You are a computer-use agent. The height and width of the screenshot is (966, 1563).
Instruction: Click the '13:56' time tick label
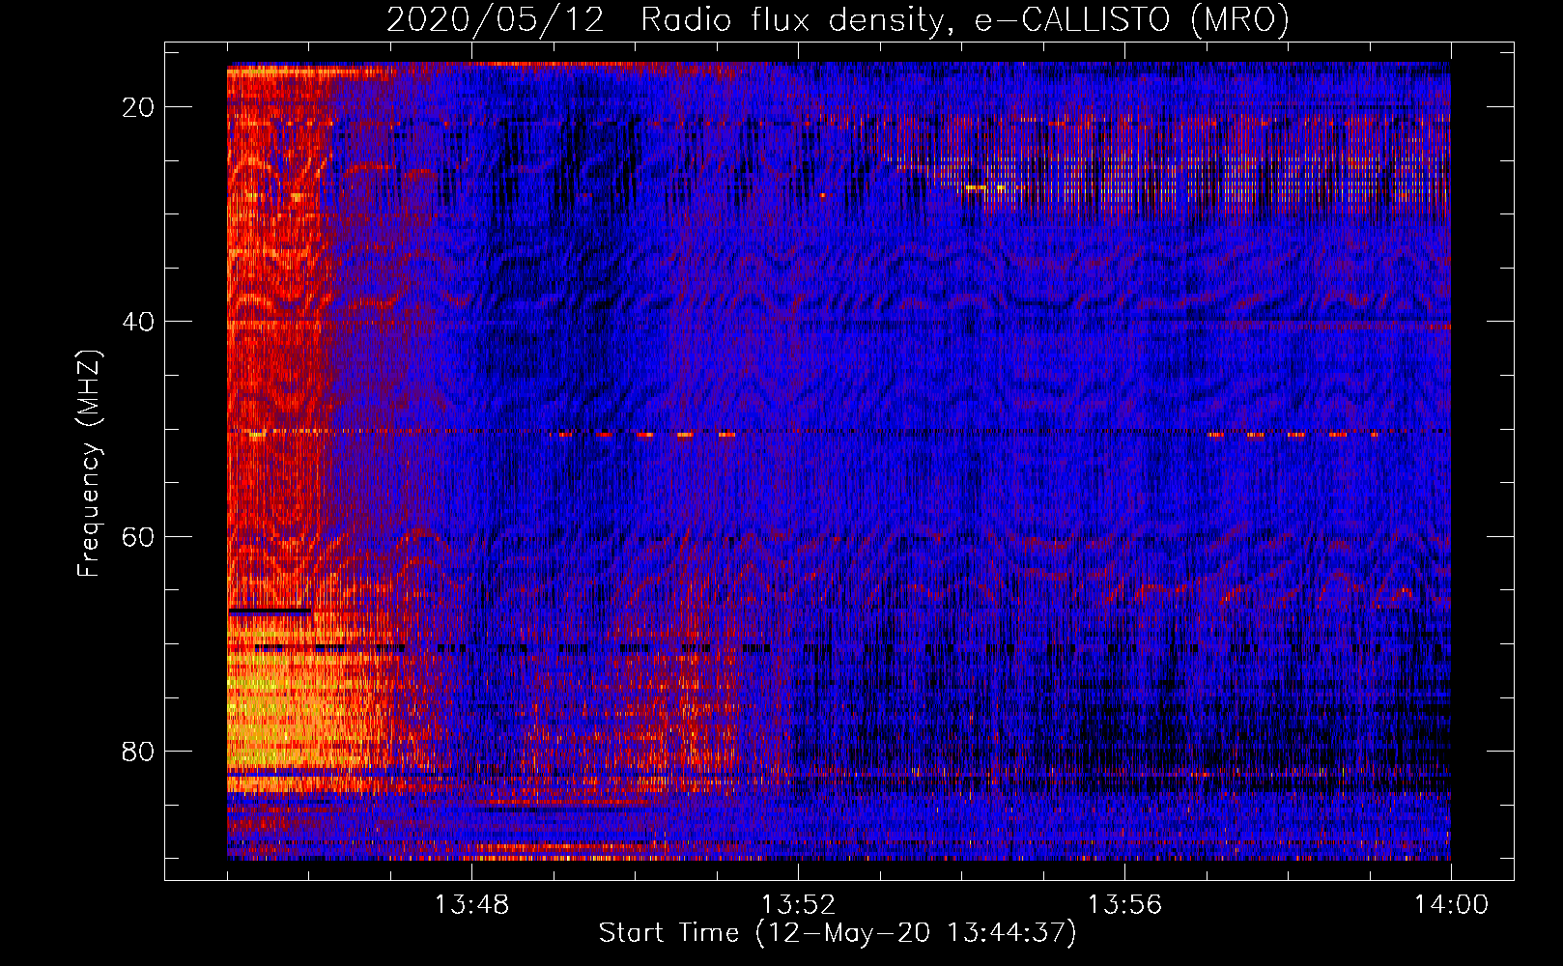(1124, 905)
